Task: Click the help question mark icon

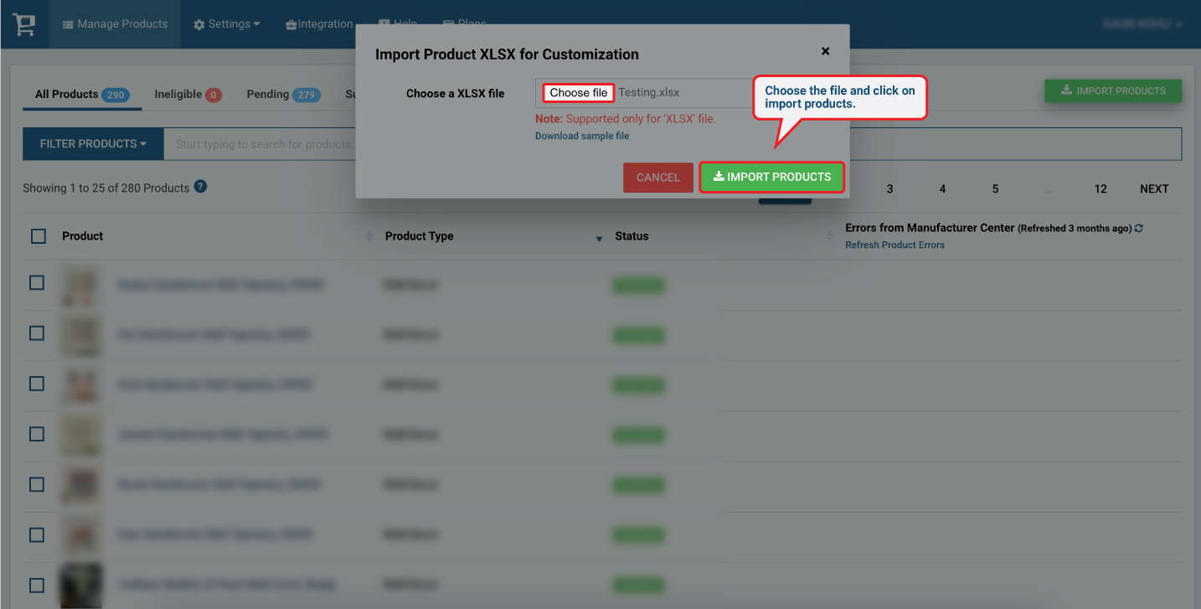Action: [x=200, y=187]
